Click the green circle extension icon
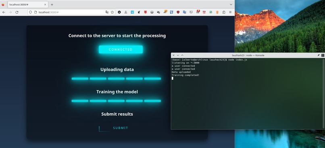Viewport: 325px width, 148px height. click(x=210, y=12)
